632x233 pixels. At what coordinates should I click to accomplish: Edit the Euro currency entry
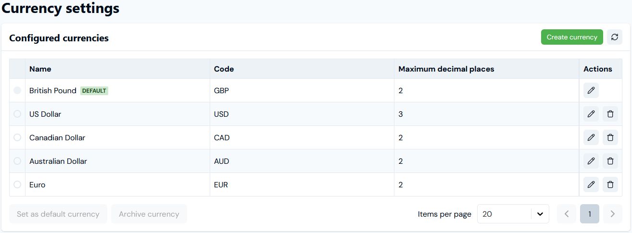coord(591,184)
